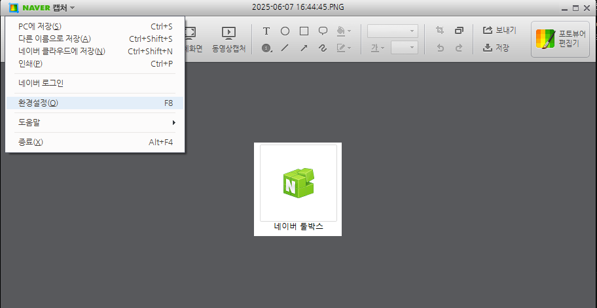Select the freehand curve tool
Viewport: 597px width, 308px height.
click(x=323, y=48)
